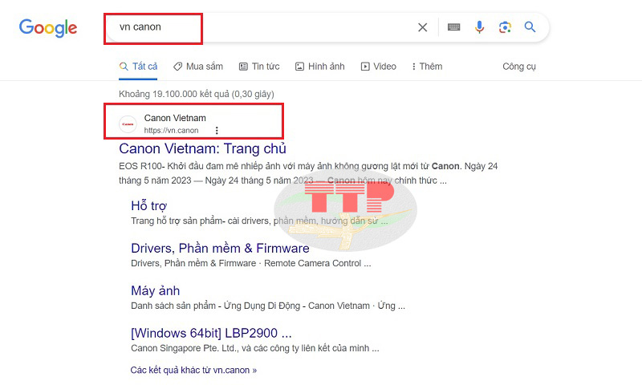Select the Tất cả tab
Viewport: 642px width, 385px height.
pos(138,67)
